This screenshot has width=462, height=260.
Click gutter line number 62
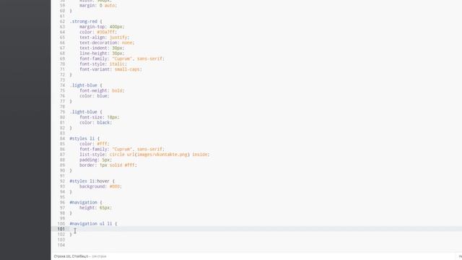point(62,22)
